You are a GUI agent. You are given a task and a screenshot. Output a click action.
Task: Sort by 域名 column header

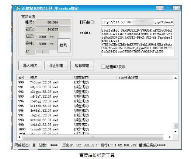click(x=51, y=77)
